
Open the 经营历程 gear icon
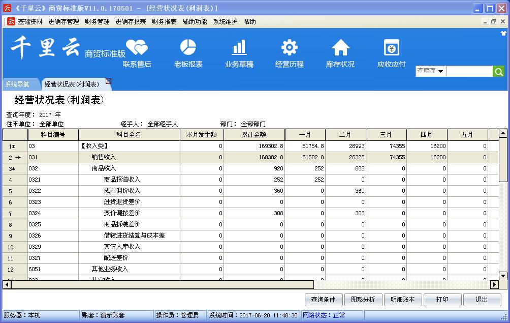point(290,47)
